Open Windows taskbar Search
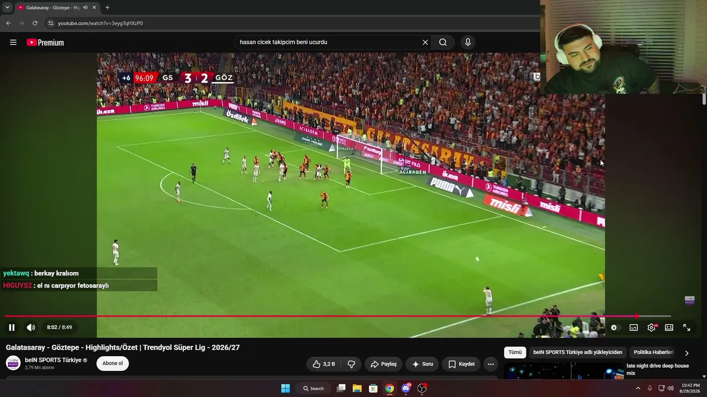Viewport: 707px width, 397px height. [x=313, y=388]
